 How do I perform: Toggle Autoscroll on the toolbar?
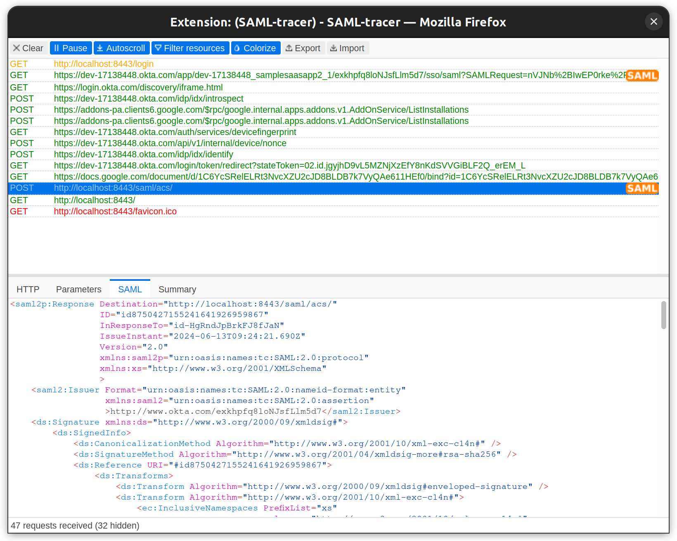(x=121, y=48)
